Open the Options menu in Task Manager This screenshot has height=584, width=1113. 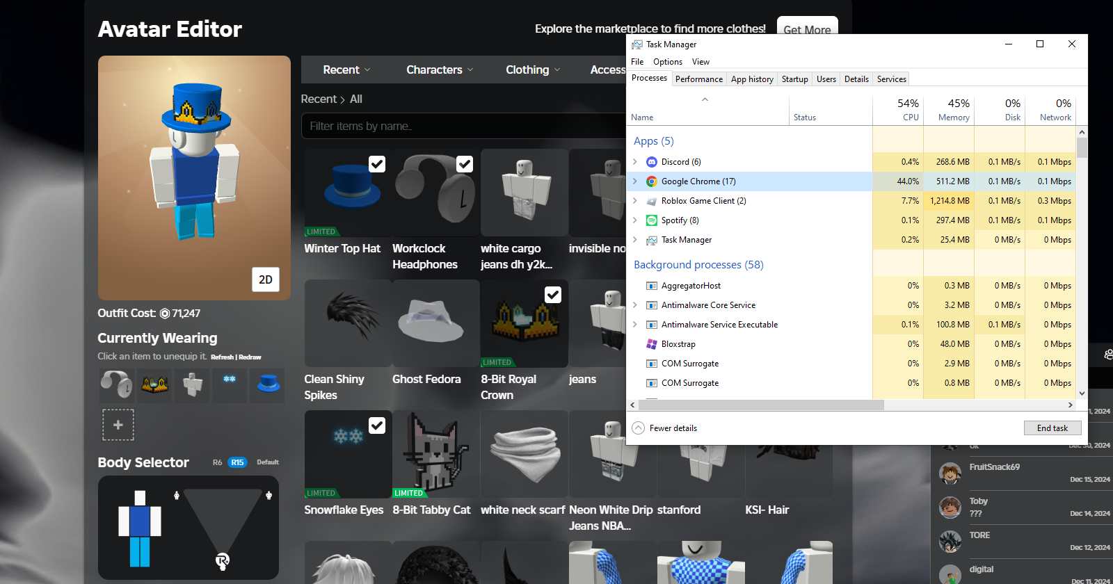tap(668, 62)
